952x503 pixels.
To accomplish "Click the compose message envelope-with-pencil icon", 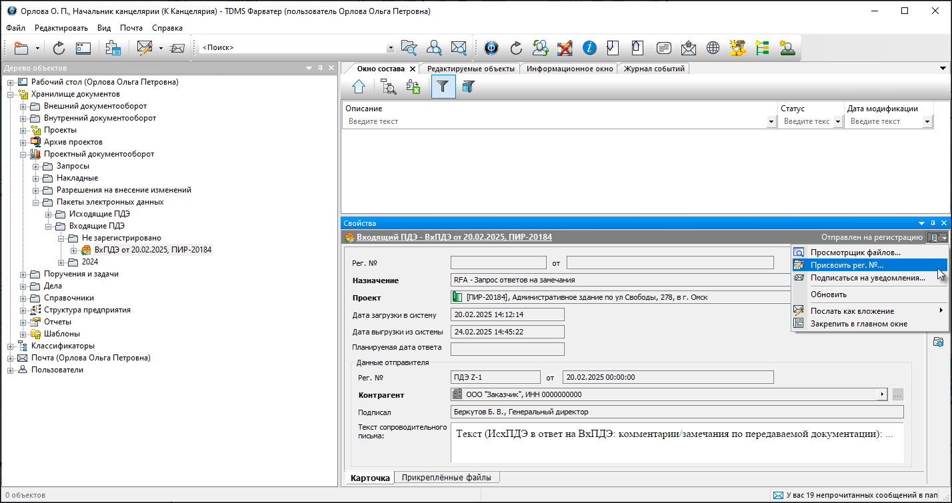I will (x=144, y=48).
